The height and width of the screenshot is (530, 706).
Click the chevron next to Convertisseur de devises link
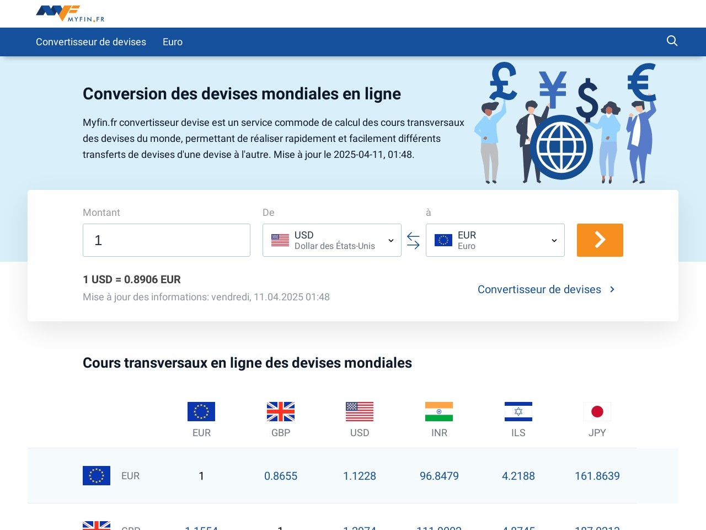pos(612,289)
